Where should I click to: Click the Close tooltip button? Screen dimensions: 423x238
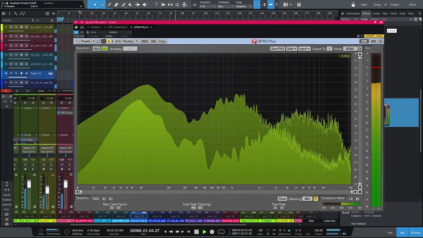coord(392,31)
